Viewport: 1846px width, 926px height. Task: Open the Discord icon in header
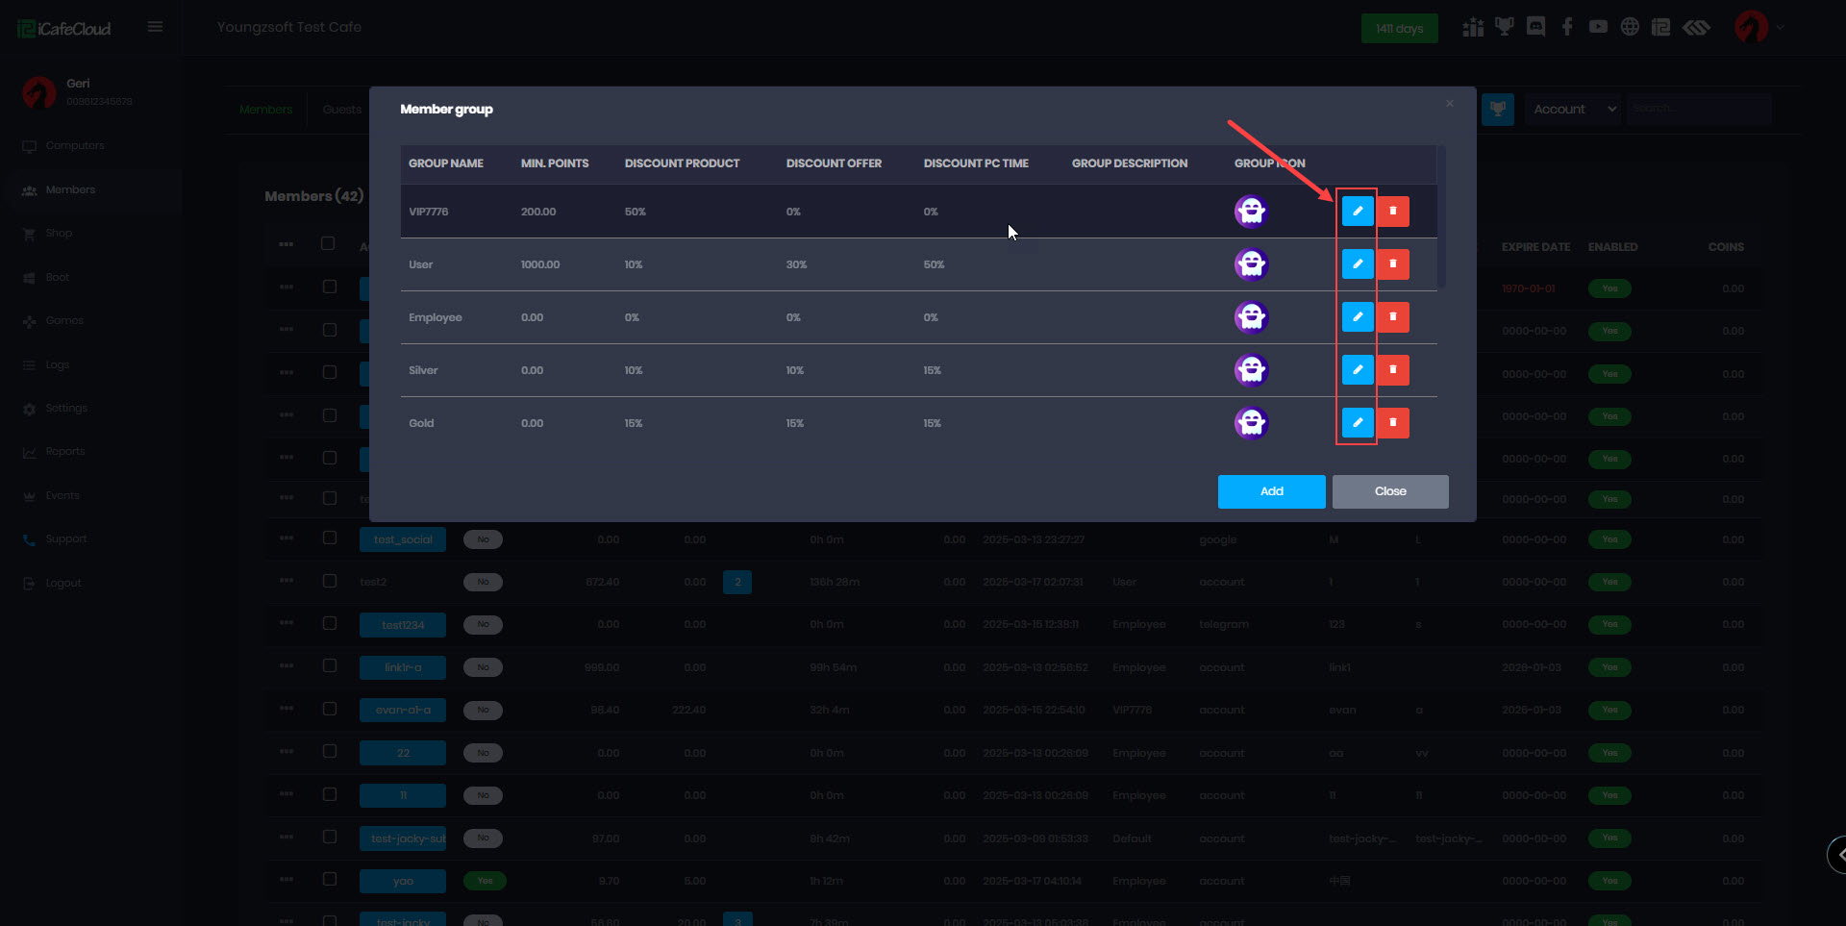point(1535,27)
